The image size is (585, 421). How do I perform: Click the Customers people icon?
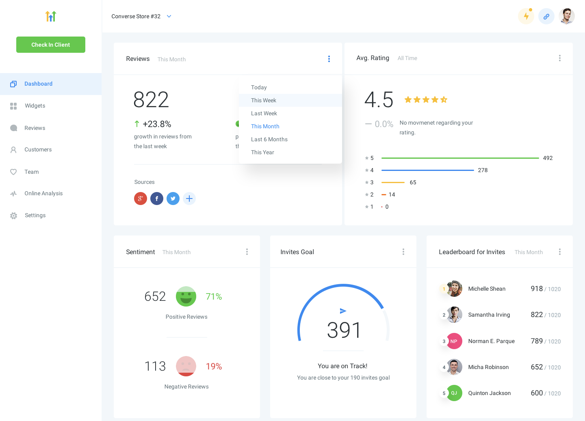[13, 149]
